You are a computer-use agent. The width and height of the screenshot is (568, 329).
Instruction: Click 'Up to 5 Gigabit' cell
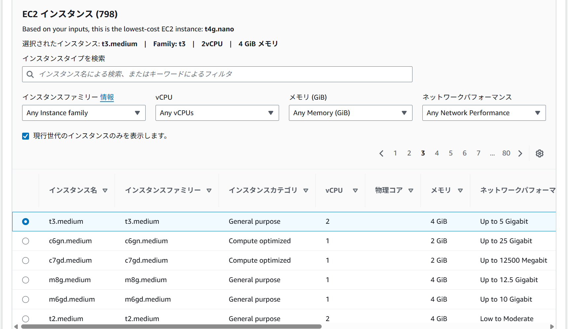[504, 221]
